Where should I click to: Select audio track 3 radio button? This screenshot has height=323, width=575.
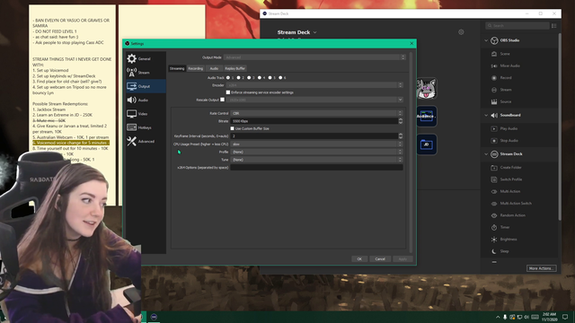[249, 78]
